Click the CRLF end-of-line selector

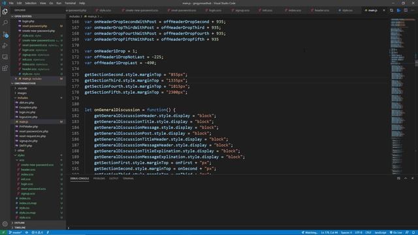pyautogui.click(x=368, y=232)
